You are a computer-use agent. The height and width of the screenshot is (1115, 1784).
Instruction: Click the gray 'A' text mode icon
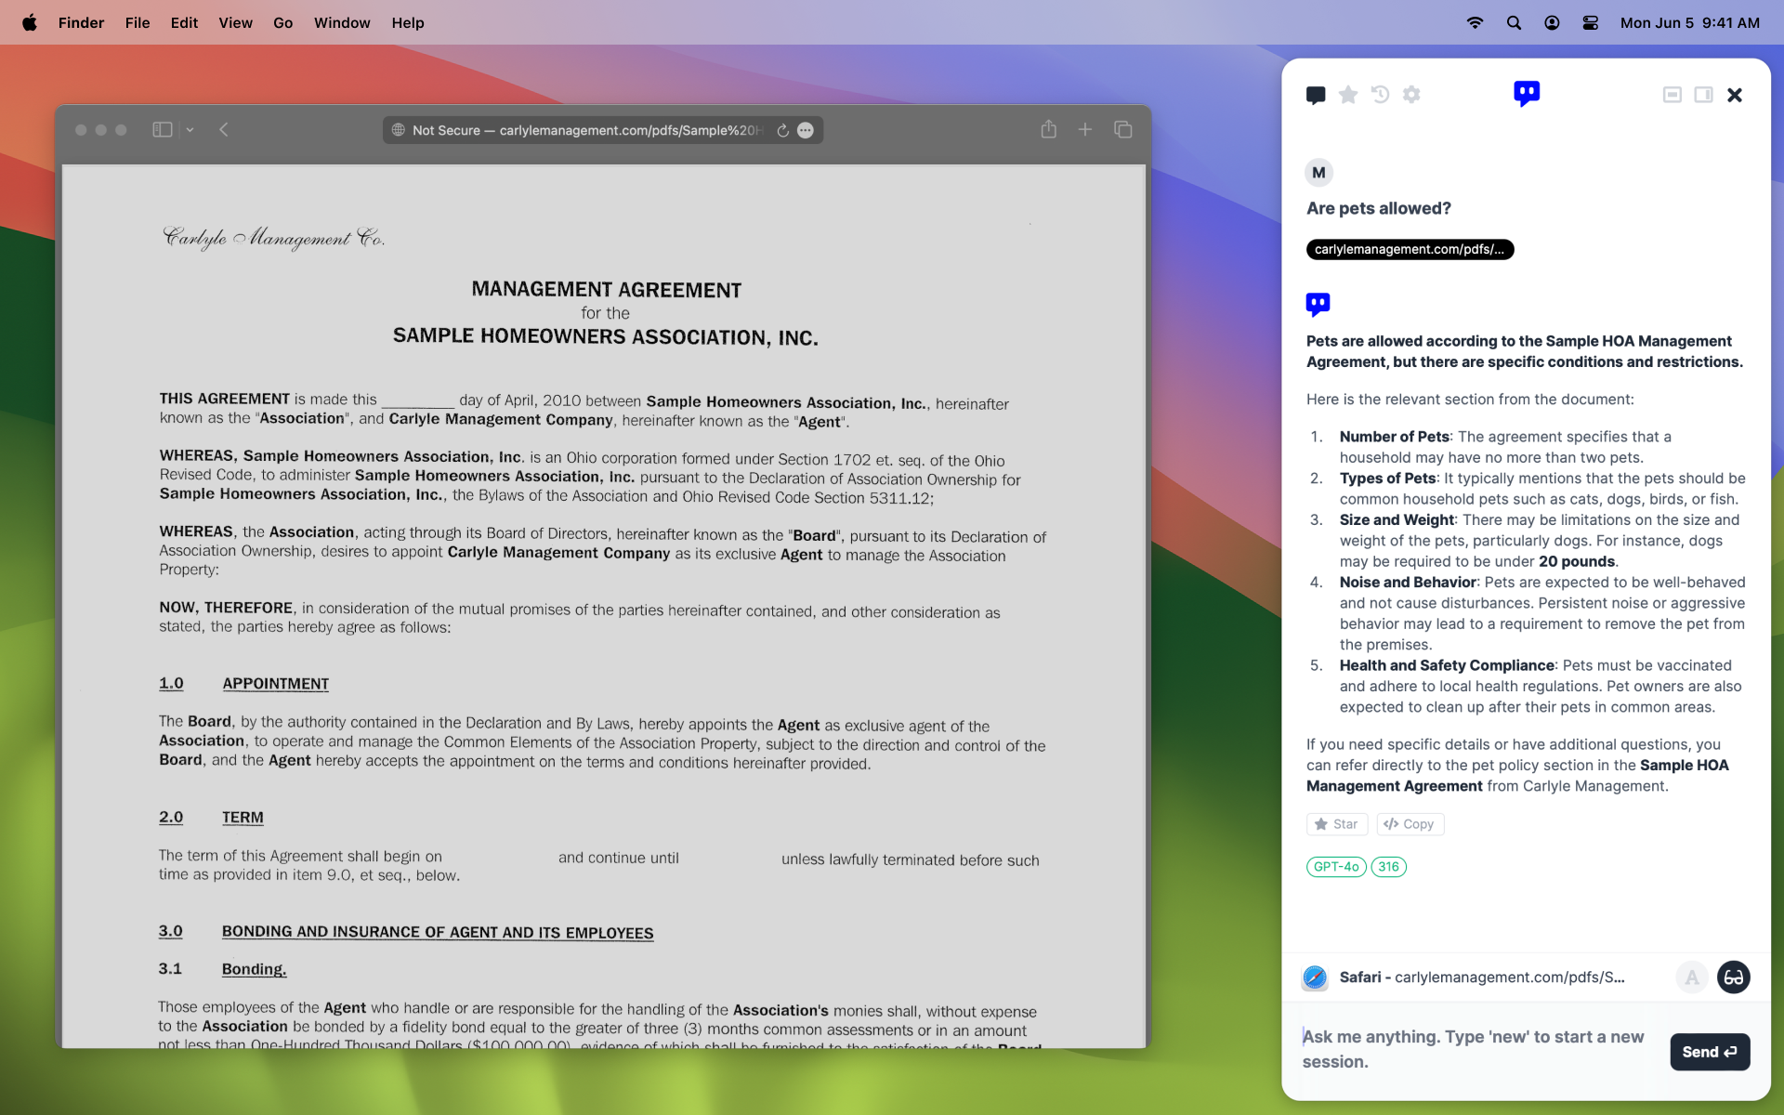pyautogui.click(x=1692, y=977)
